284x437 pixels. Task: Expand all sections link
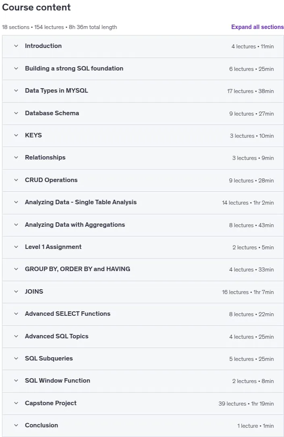[257, 27]
